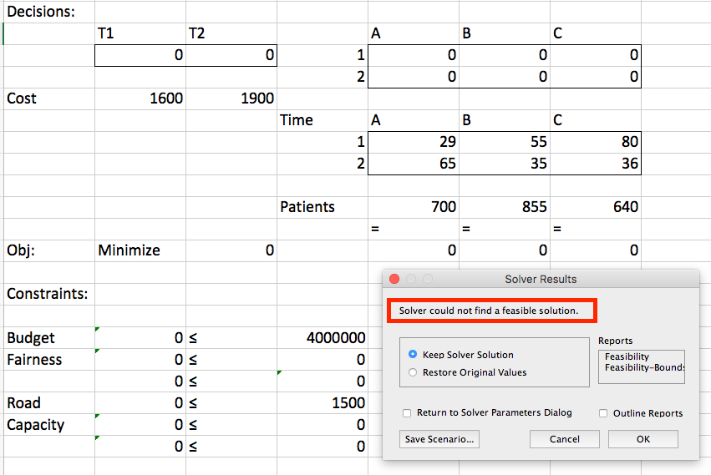This screenshot has width=711, height=475.
Task: Select the T1 header cell
Action: tap(140, 33)
